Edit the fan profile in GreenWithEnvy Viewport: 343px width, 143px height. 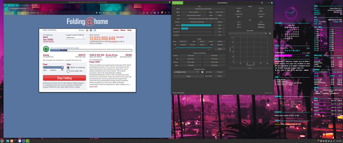pyautogui.click(x=270, y=33)
